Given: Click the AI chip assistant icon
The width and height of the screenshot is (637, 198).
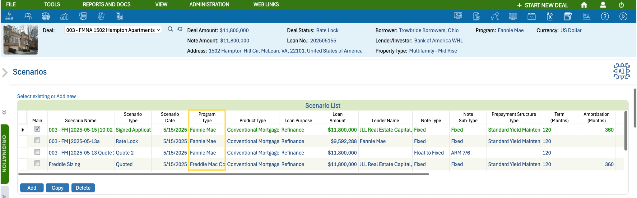Looking at the screenshot, I should pyautogui.click(x=621, y=71).
